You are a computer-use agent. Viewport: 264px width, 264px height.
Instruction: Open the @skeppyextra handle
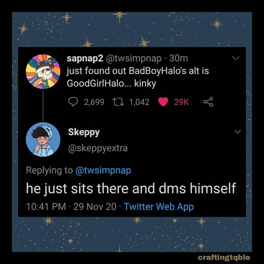click(x=98, y=148)
